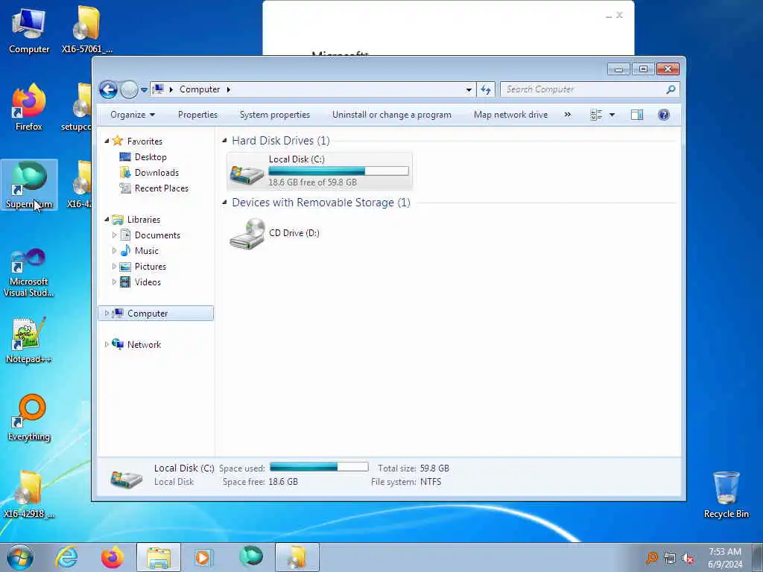763x572 pixels.
Task: Select the Supermium desktop shortcut
Action: click(29, 185)
